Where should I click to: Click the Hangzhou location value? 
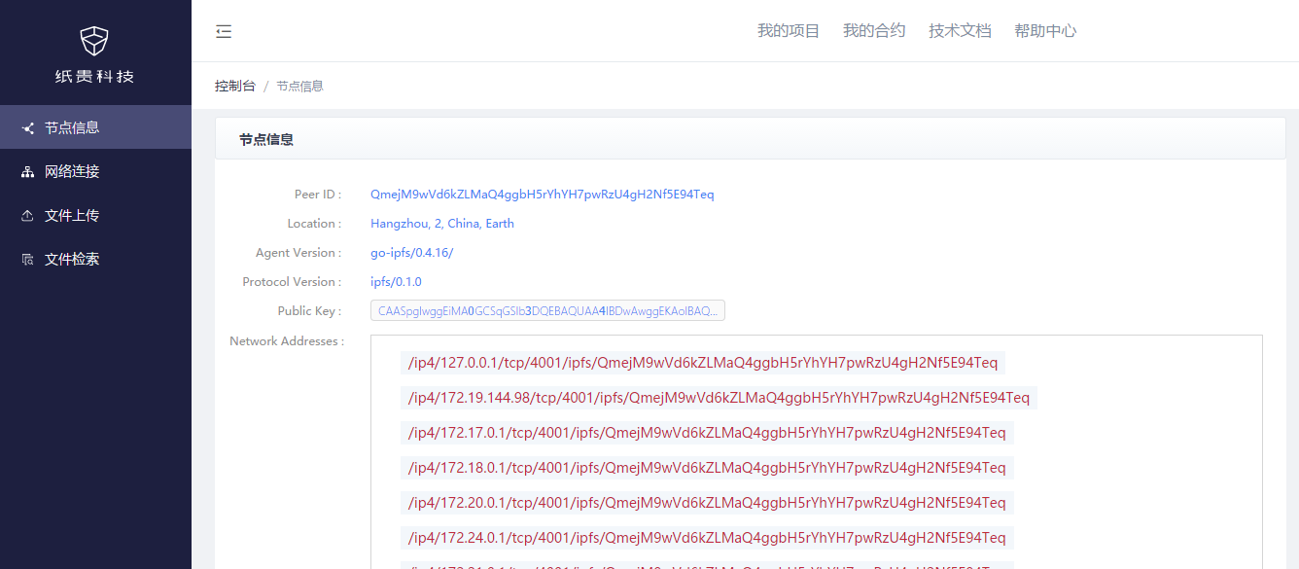[441, 224]
